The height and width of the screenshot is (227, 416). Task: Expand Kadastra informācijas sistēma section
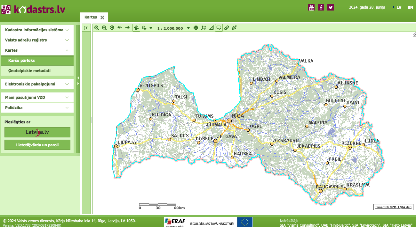click(37, 30)
